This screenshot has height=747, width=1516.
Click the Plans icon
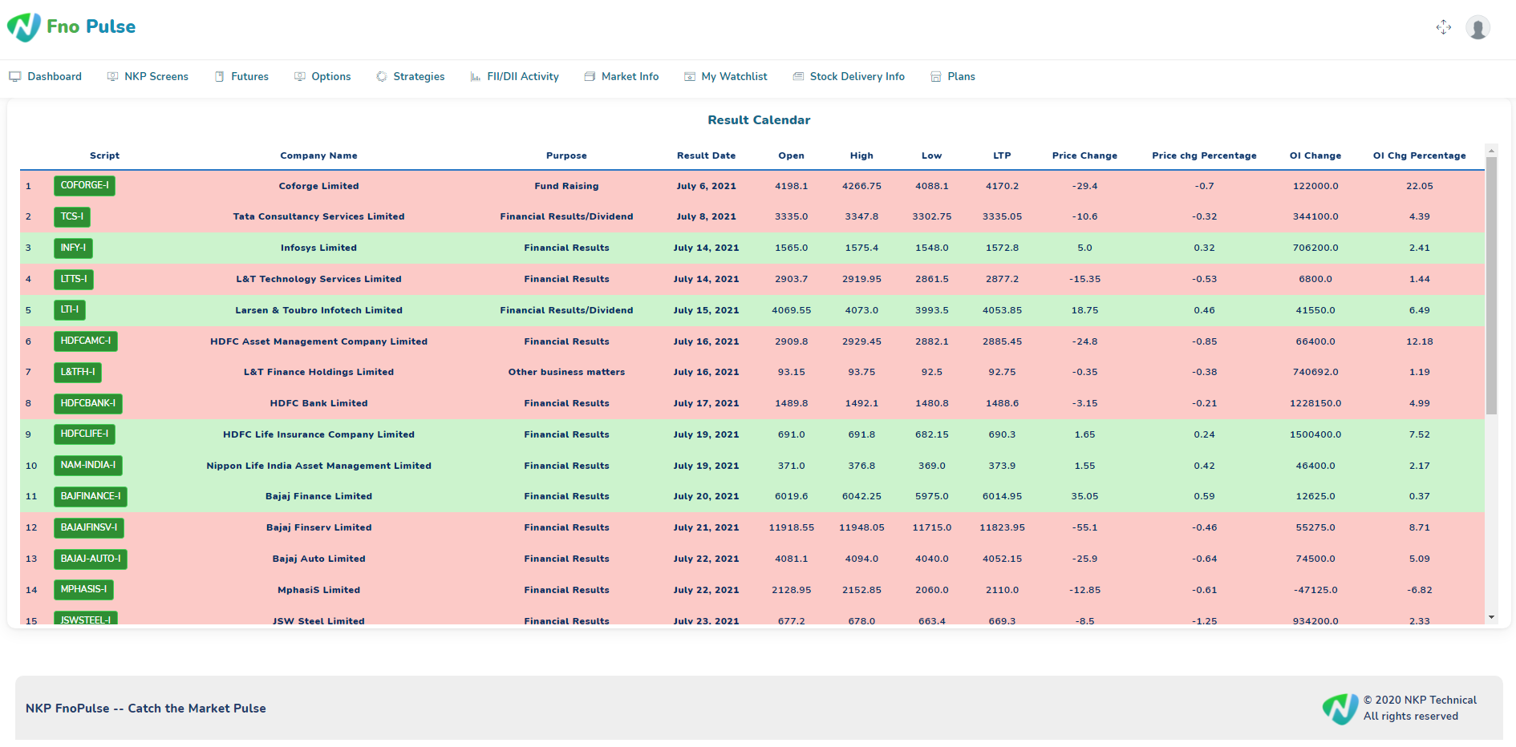[935, 77]
